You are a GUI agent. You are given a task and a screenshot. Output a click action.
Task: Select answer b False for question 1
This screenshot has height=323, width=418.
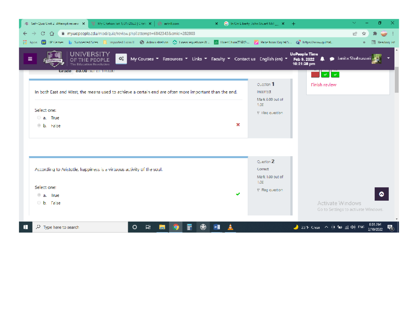[39, 125]
